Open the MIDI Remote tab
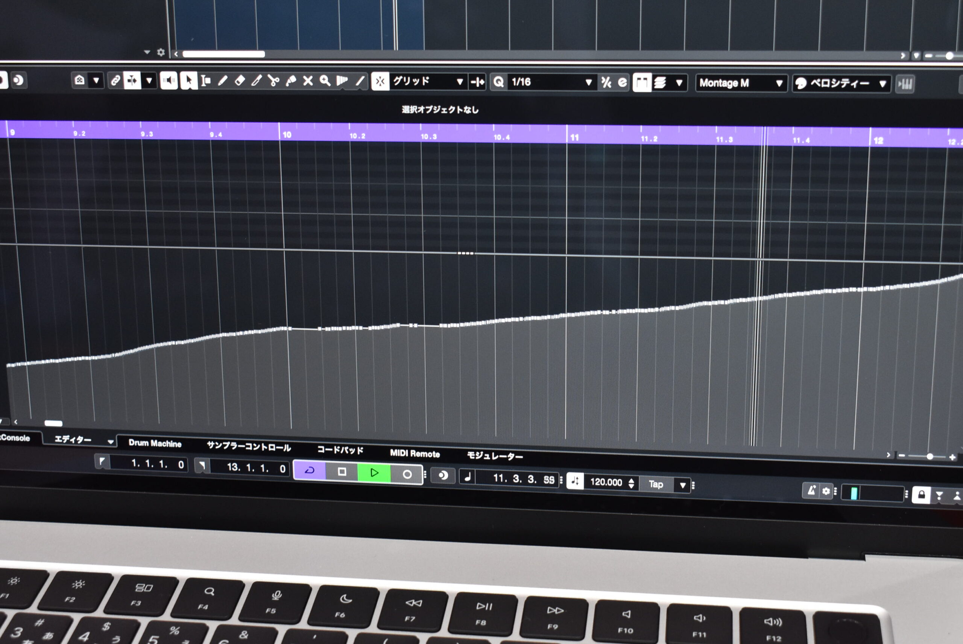The width and height of the screenshot is (963, 644). coord(415,454)
